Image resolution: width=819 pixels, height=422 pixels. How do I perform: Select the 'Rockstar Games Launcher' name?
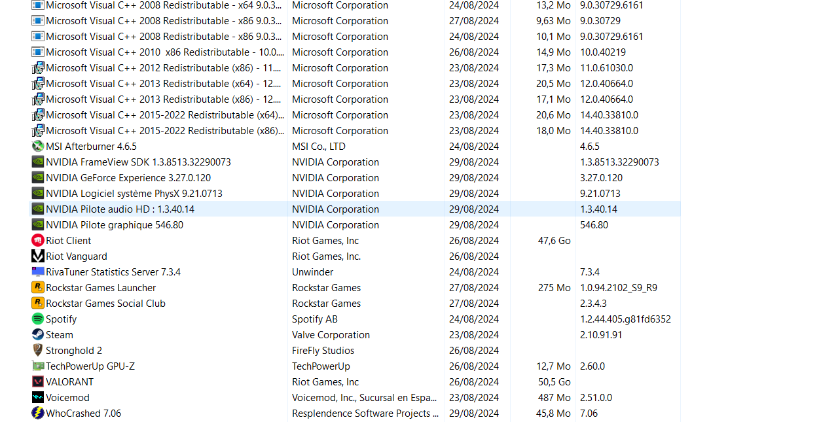101,288
